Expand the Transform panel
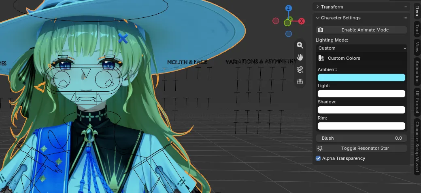421x193 pixels. pos(317,7)
